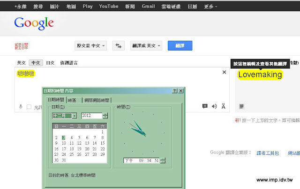
Task: Click the highlighted 啪啪啪 source text
Action: 26,73
